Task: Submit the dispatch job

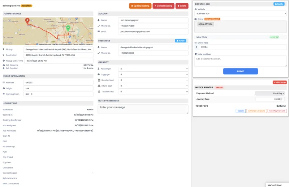Action: 240,71
